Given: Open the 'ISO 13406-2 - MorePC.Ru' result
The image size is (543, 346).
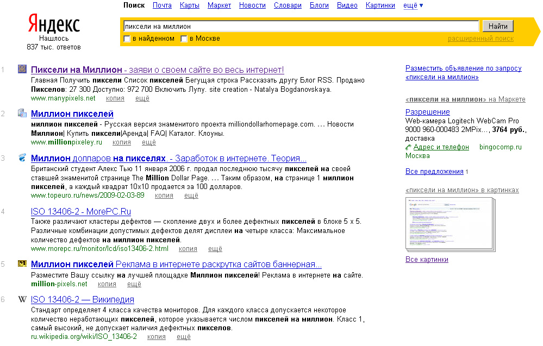Looking at the screenshot, I should point(80,211).
